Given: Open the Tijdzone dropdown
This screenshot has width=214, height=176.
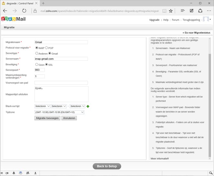Looking at the screenshot, I should 59,112.
